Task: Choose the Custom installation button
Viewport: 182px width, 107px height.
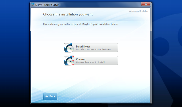Action: 91,61
